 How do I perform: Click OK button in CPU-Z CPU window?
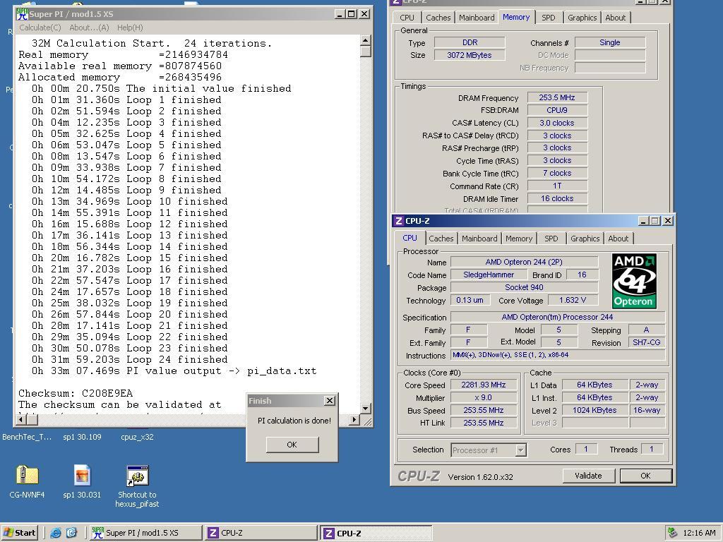[645, 476]
